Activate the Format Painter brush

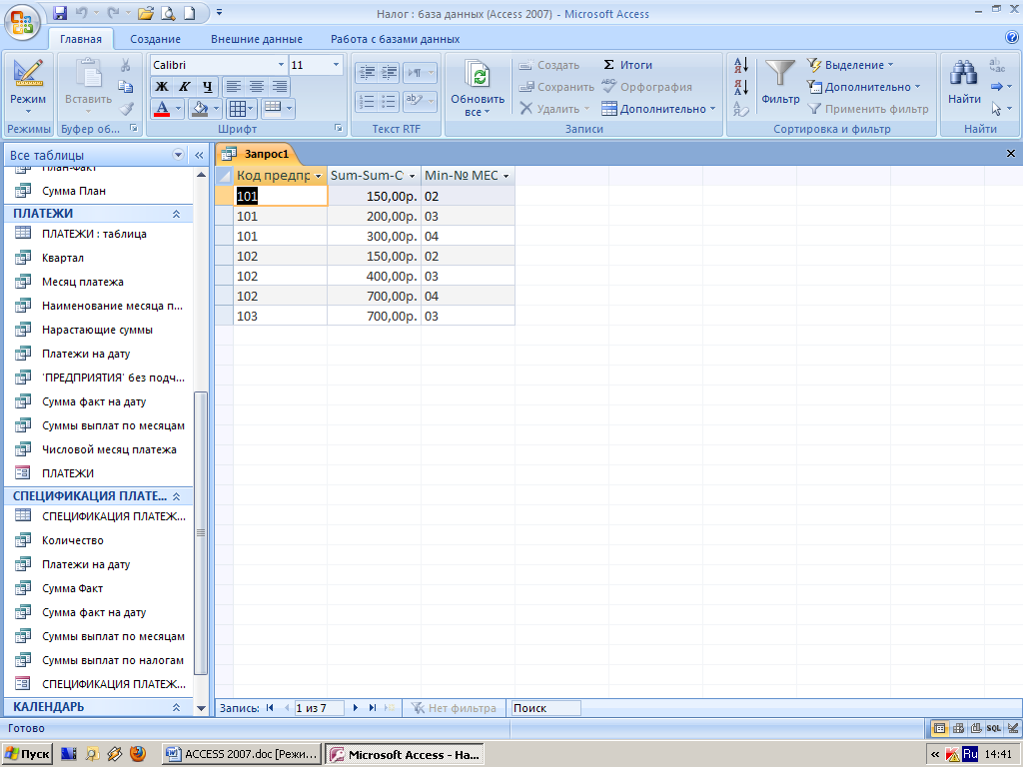(x=125, y=109)
